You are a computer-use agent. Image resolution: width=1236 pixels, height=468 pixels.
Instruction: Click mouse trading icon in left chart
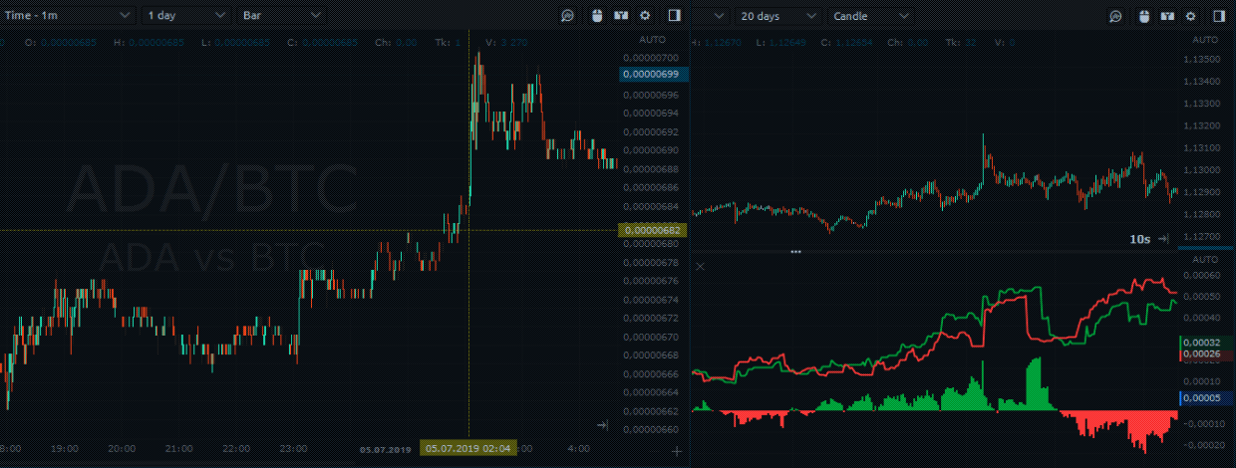(x=596, y=16)
